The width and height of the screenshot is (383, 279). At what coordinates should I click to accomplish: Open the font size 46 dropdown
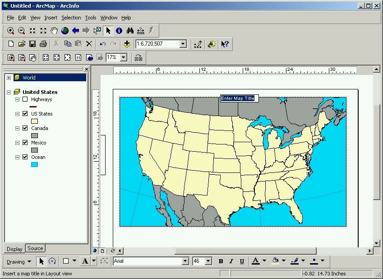[208, 261]
